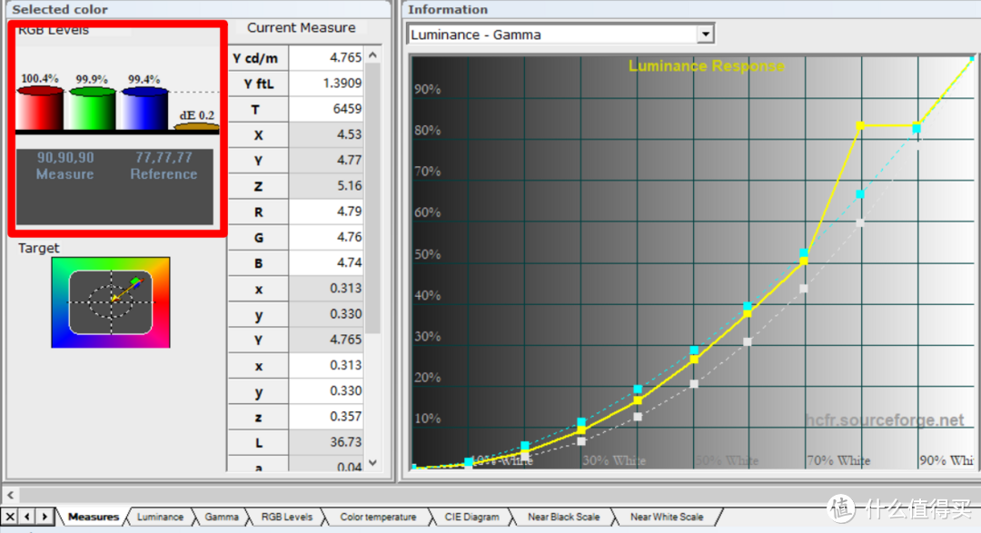Click the dE 0.2 delta error bar
This screenshot has height=533, width=981.
[196, 127]
